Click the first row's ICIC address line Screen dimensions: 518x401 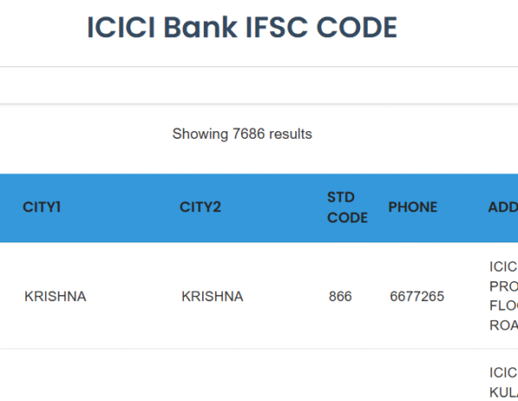point(503,266)
